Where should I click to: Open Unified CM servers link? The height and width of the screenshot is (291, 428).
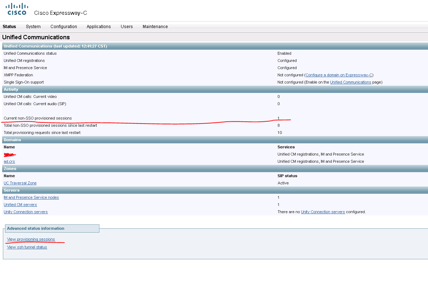coord(20,205)
